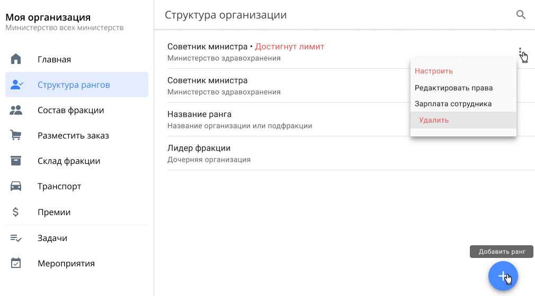Click the person-check icon for Структура рангов
Image resolution: width=535 pixels, height=296 pixels.
(x=16, y=85)
